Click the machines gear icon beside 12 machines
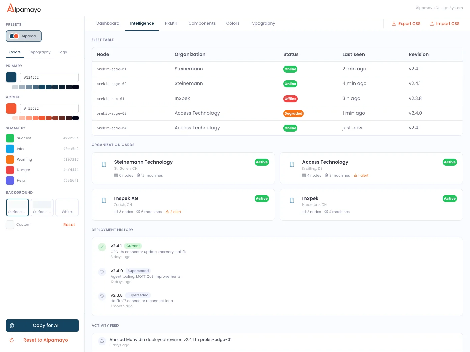This screenshot has width=470, height=352. (x=138, y=175)
